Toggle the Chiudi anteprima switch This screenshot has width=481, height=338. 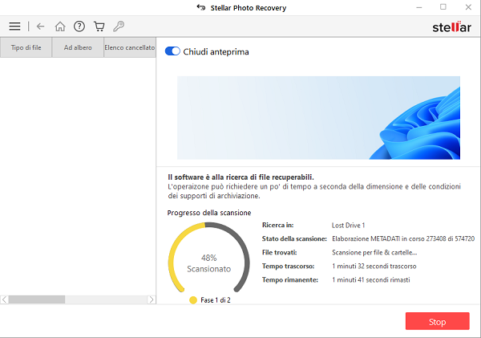172,51
